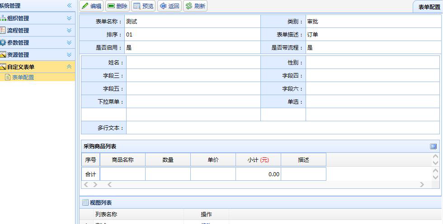
Task: Switch to the 表单配置 tab
Action: (429, 7)
